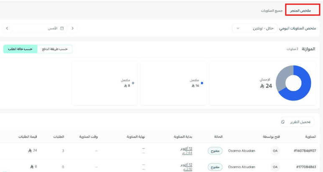The image size is (323, 172).
Task: Open the حائل - اونلاين branch dropdown
Action: [x=255, y=28]
